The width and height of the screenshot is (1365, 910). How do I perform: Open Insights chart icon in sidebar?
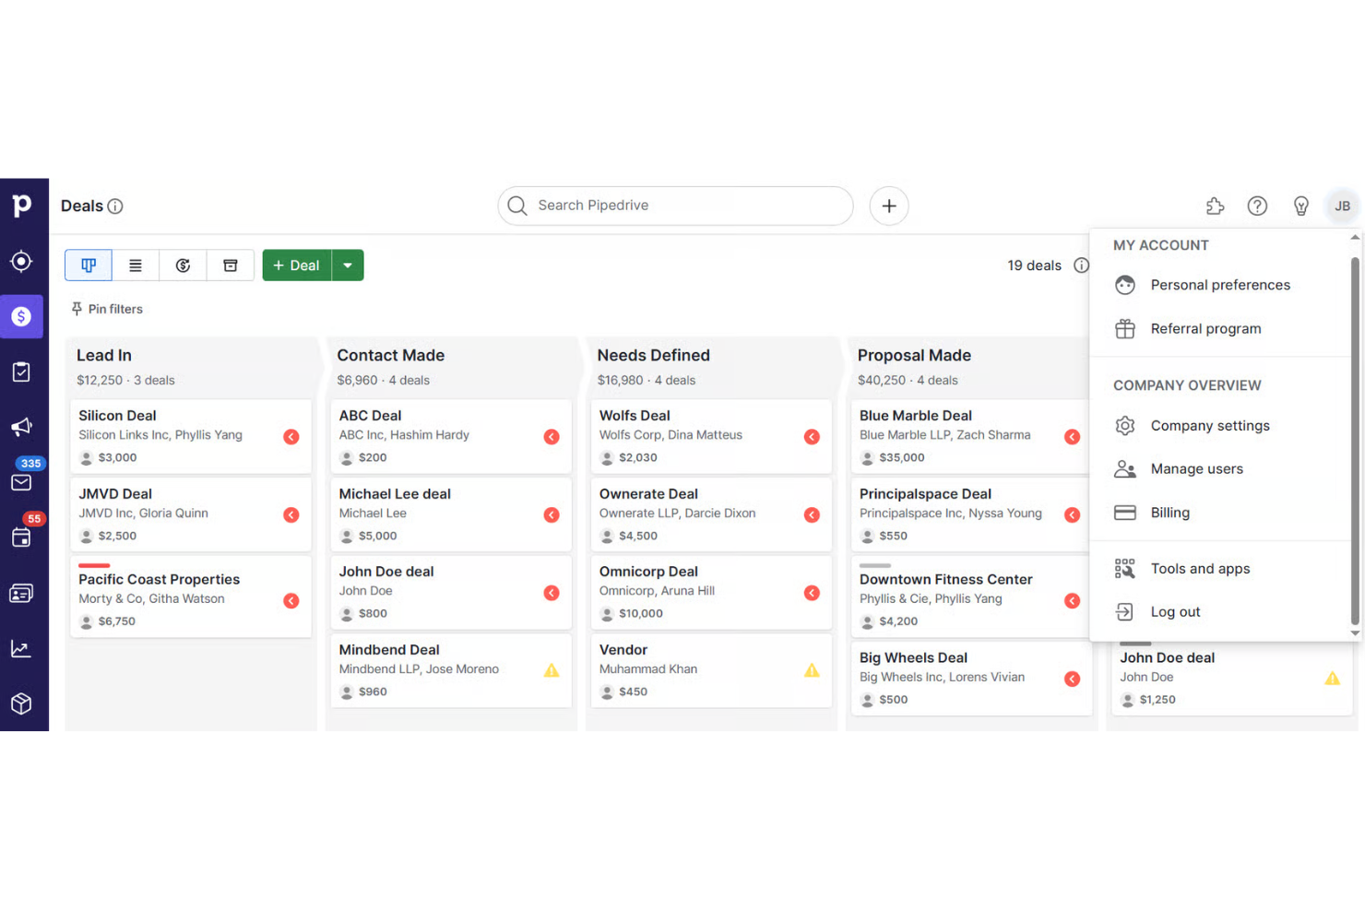21,649
